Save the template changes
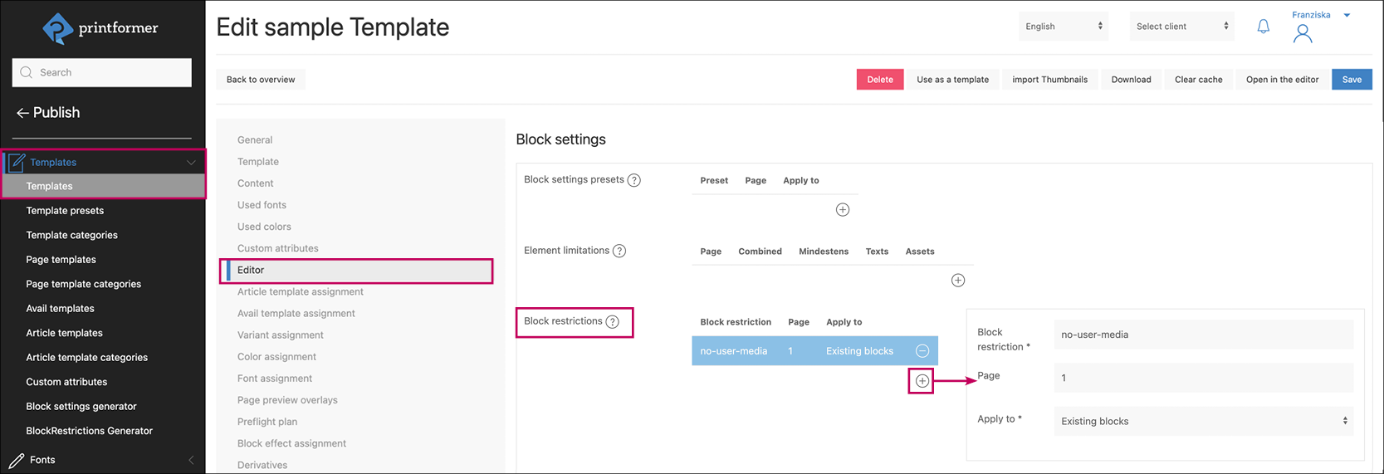1384x474 pixels. 1351,80
